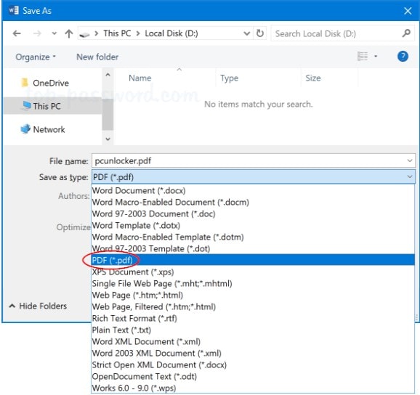The image size is (420, 395).
Task: Click navigation pane scroll up arrow
Action: point(108,75)
